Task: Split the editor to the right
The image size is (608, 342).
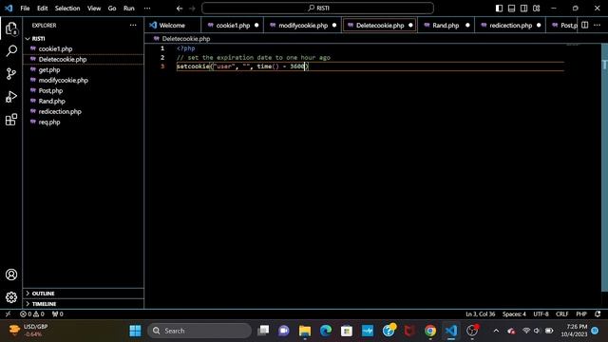Action: pyautogui.click(x=585, y=26)
